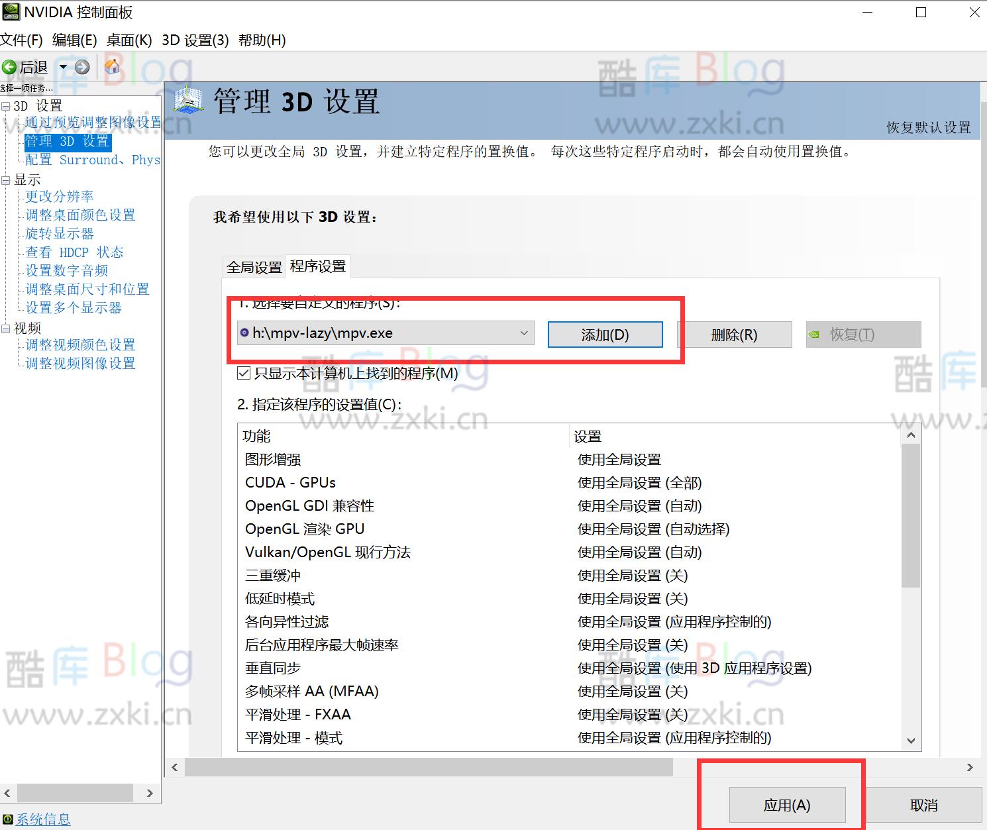Open the program selection dropdown for mpv.exe
The height and width of the screenshot is (830, 987).
[523, 333]
